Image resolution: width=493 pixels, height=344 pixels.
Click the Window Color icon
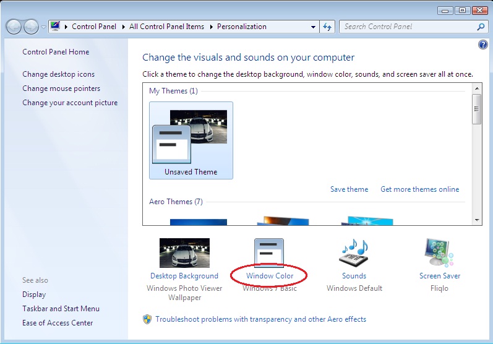pos(269,253)
